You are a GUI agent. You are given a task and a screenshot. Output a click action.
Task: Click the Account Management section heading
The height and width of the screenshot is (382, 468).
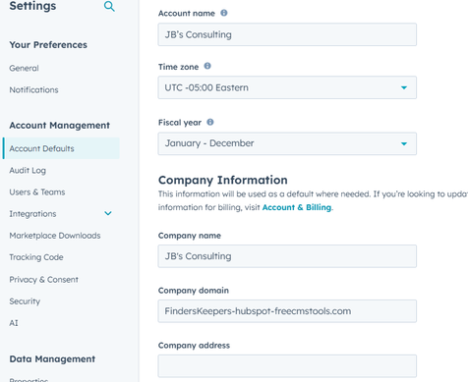[x=59, y=126]
